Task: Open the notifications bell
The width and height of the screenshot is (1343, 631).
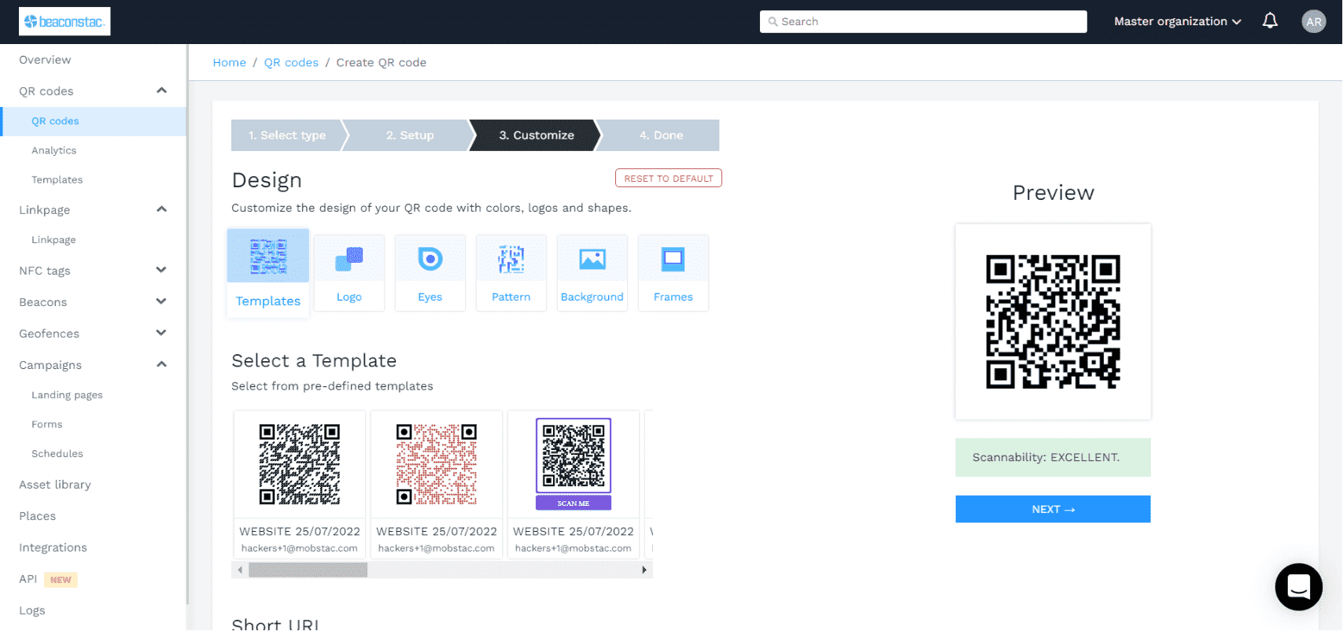Action: pyautogui.click(x=1270, y=21)
